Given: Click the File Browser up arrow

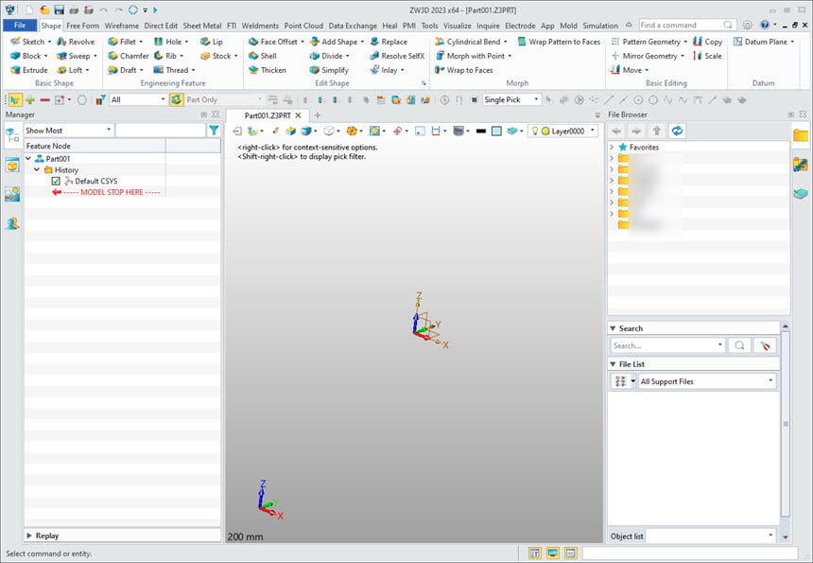Looking at the screenshot, I should [x=657, y=131].
